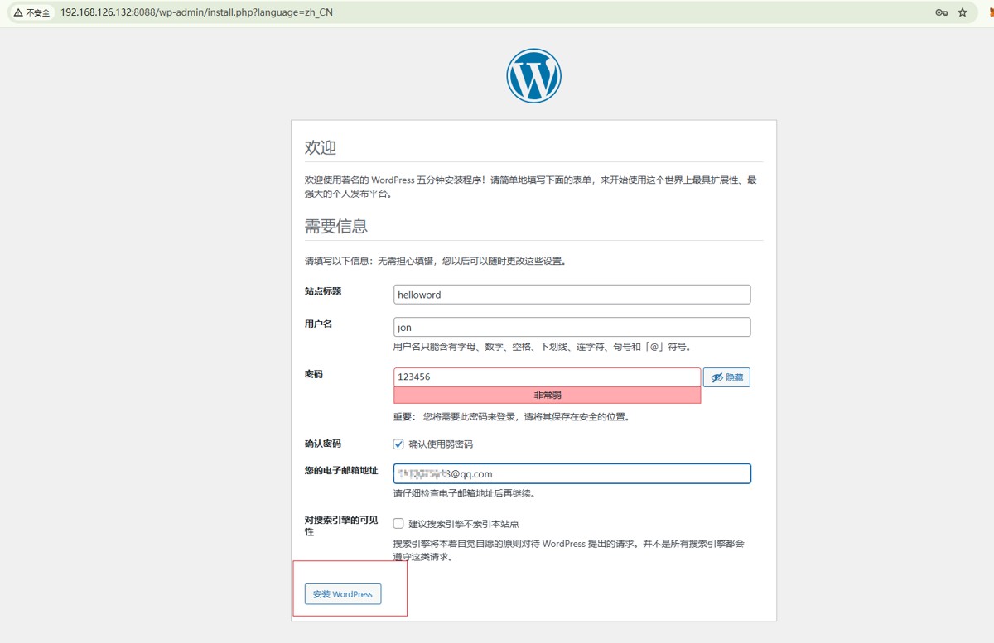Focus the 站点标题 field containing helloword

tap(572, 295)
